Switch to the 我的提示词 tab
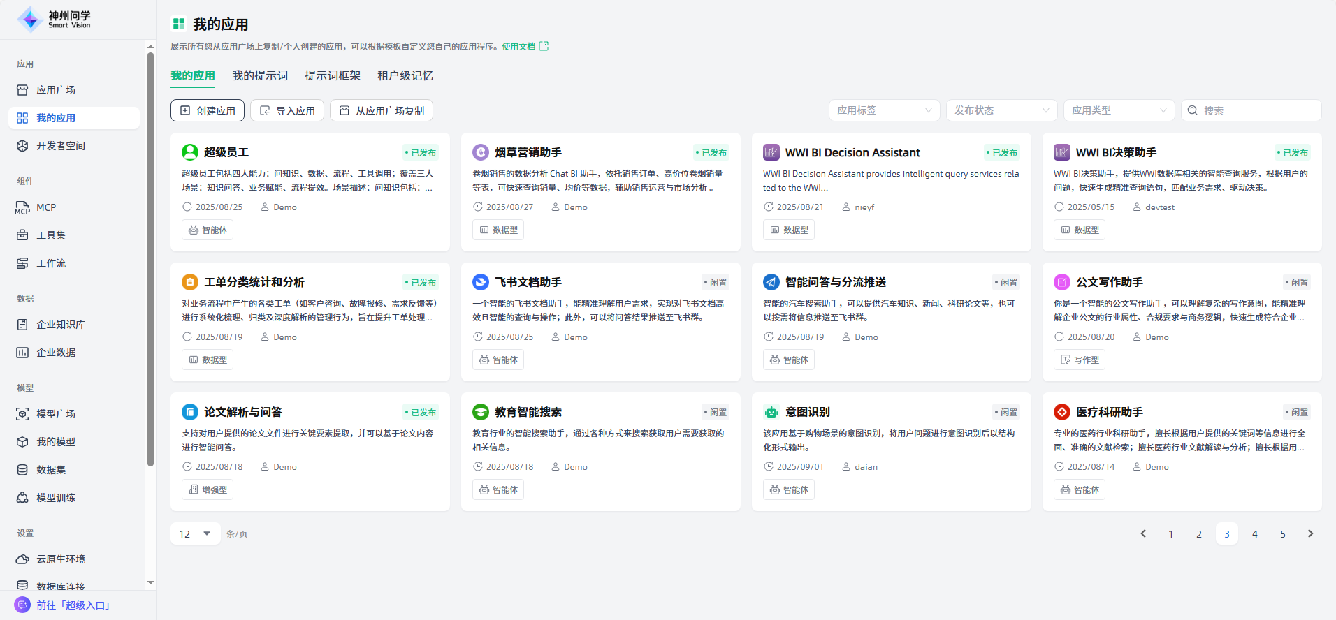Image resolution: width=1336 pixels, height=620 pixels. (260, 75)
